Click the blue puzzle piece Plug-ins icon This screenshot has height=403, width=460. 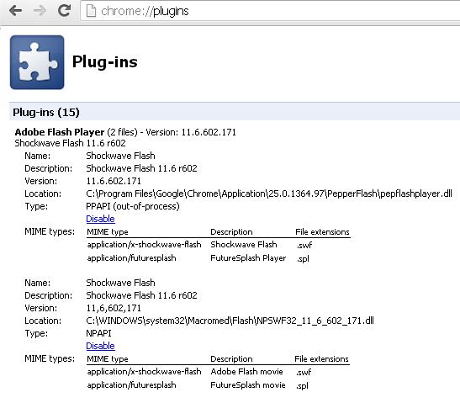[x=37, y=62]
